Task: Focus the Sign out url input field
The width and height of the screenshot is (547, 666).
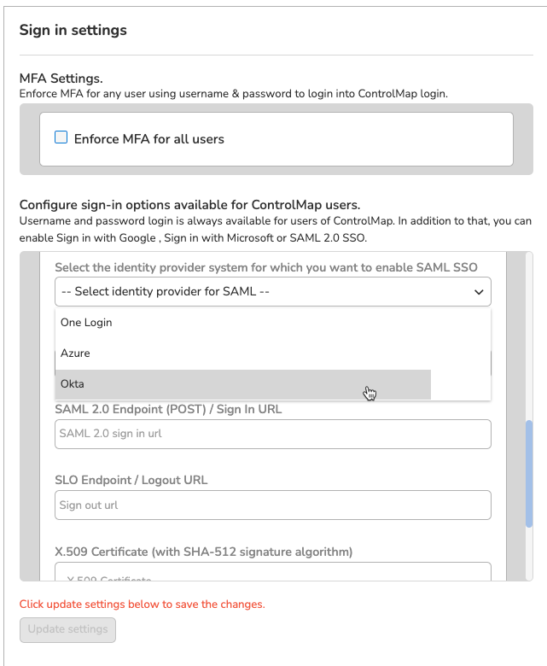Action: (273, 505)
